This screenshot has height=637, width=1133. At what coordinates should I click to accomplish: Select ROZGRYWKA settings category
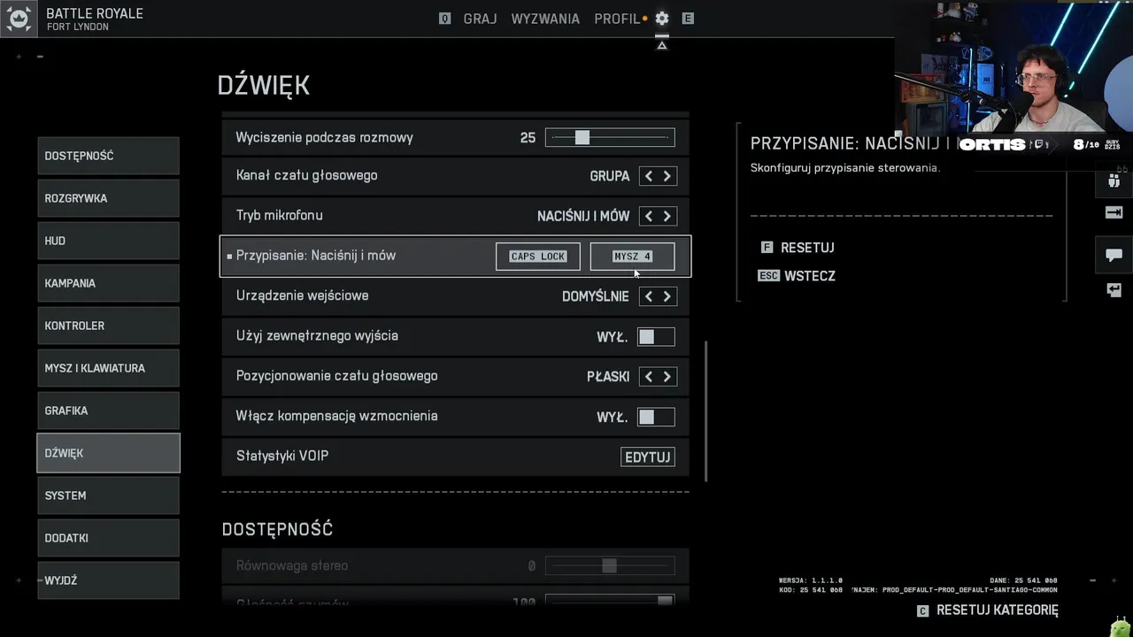click(108, 198)
